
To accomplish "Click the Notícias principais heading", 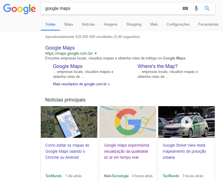I will coord(65,100).
